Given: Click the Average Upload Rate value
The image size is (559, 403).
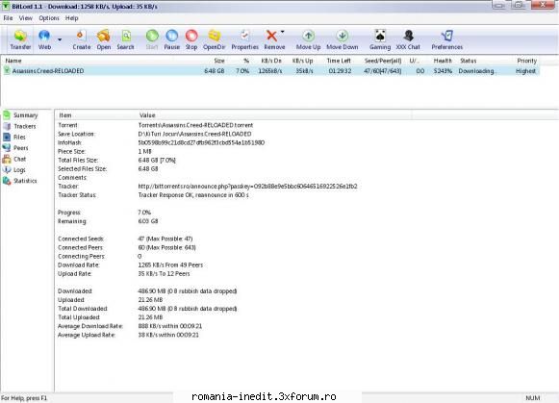Looking at the screenshot, I should point(168,335).
